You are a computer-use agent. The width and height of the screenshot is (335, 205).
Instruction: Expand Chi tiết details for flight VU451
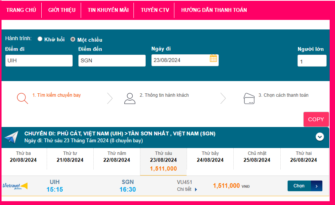(x=187, y=189)
